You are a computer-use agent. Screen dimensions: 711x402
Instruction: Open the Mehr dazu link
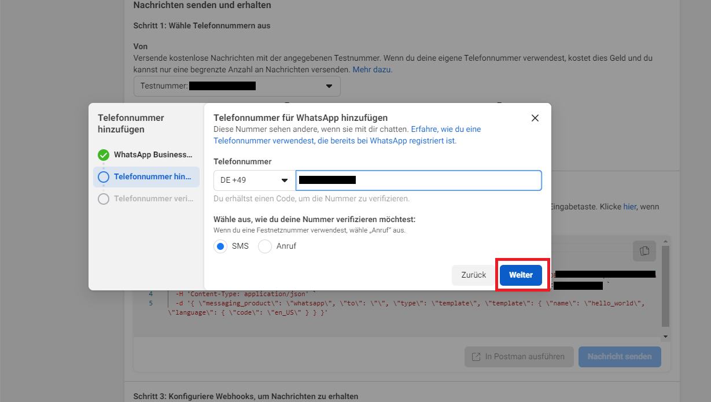coord(372,69)
